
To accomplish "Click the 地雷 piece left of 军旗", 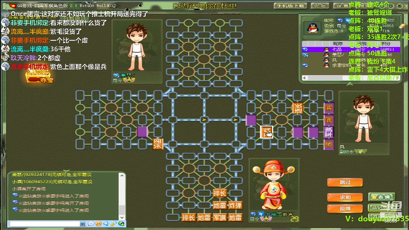I will (x=204, y=218).
